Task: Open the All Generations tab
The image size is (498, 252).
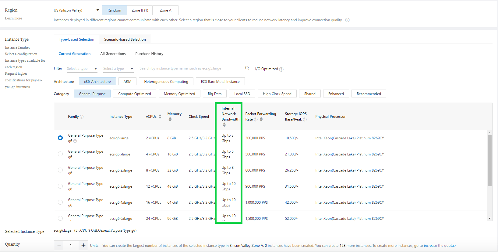Action: (113, 54)
